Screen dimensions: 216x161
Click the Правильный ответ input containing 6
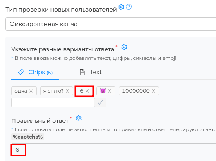pyautogui.click(x=113, y=150)
